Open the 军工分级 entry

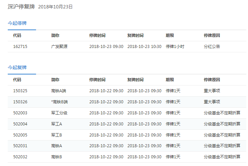[x=59, y=113]
